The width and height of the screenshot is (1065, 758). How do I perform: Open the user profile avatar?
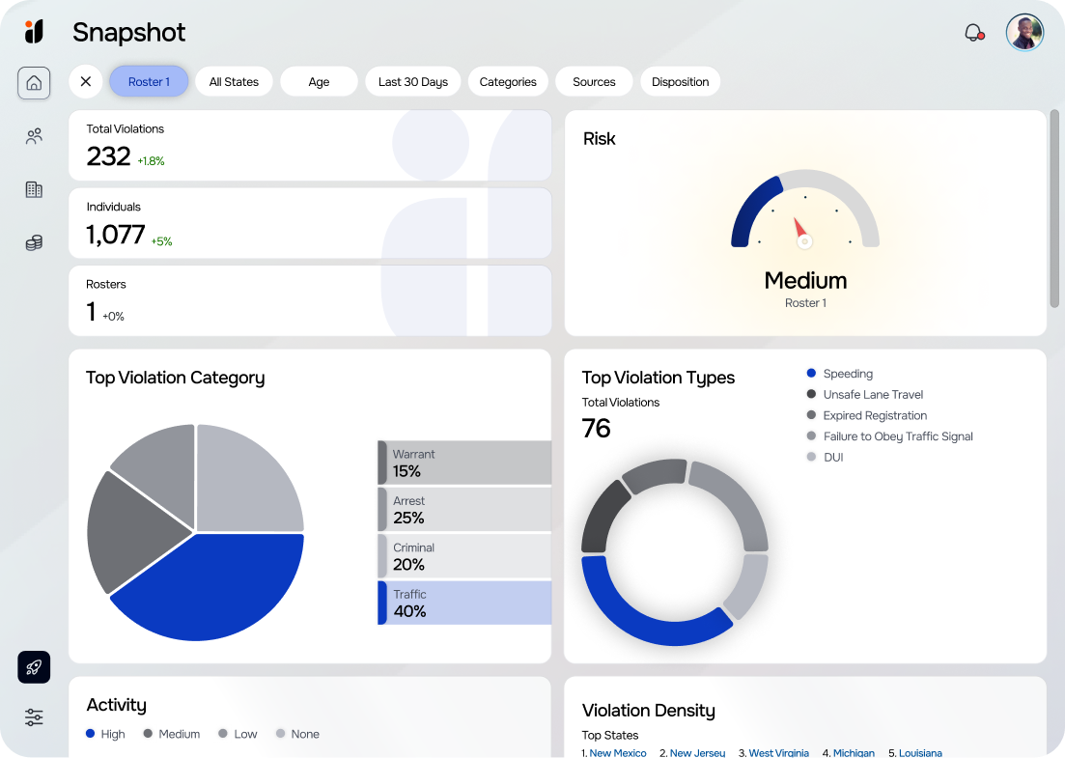(1024, 33)
